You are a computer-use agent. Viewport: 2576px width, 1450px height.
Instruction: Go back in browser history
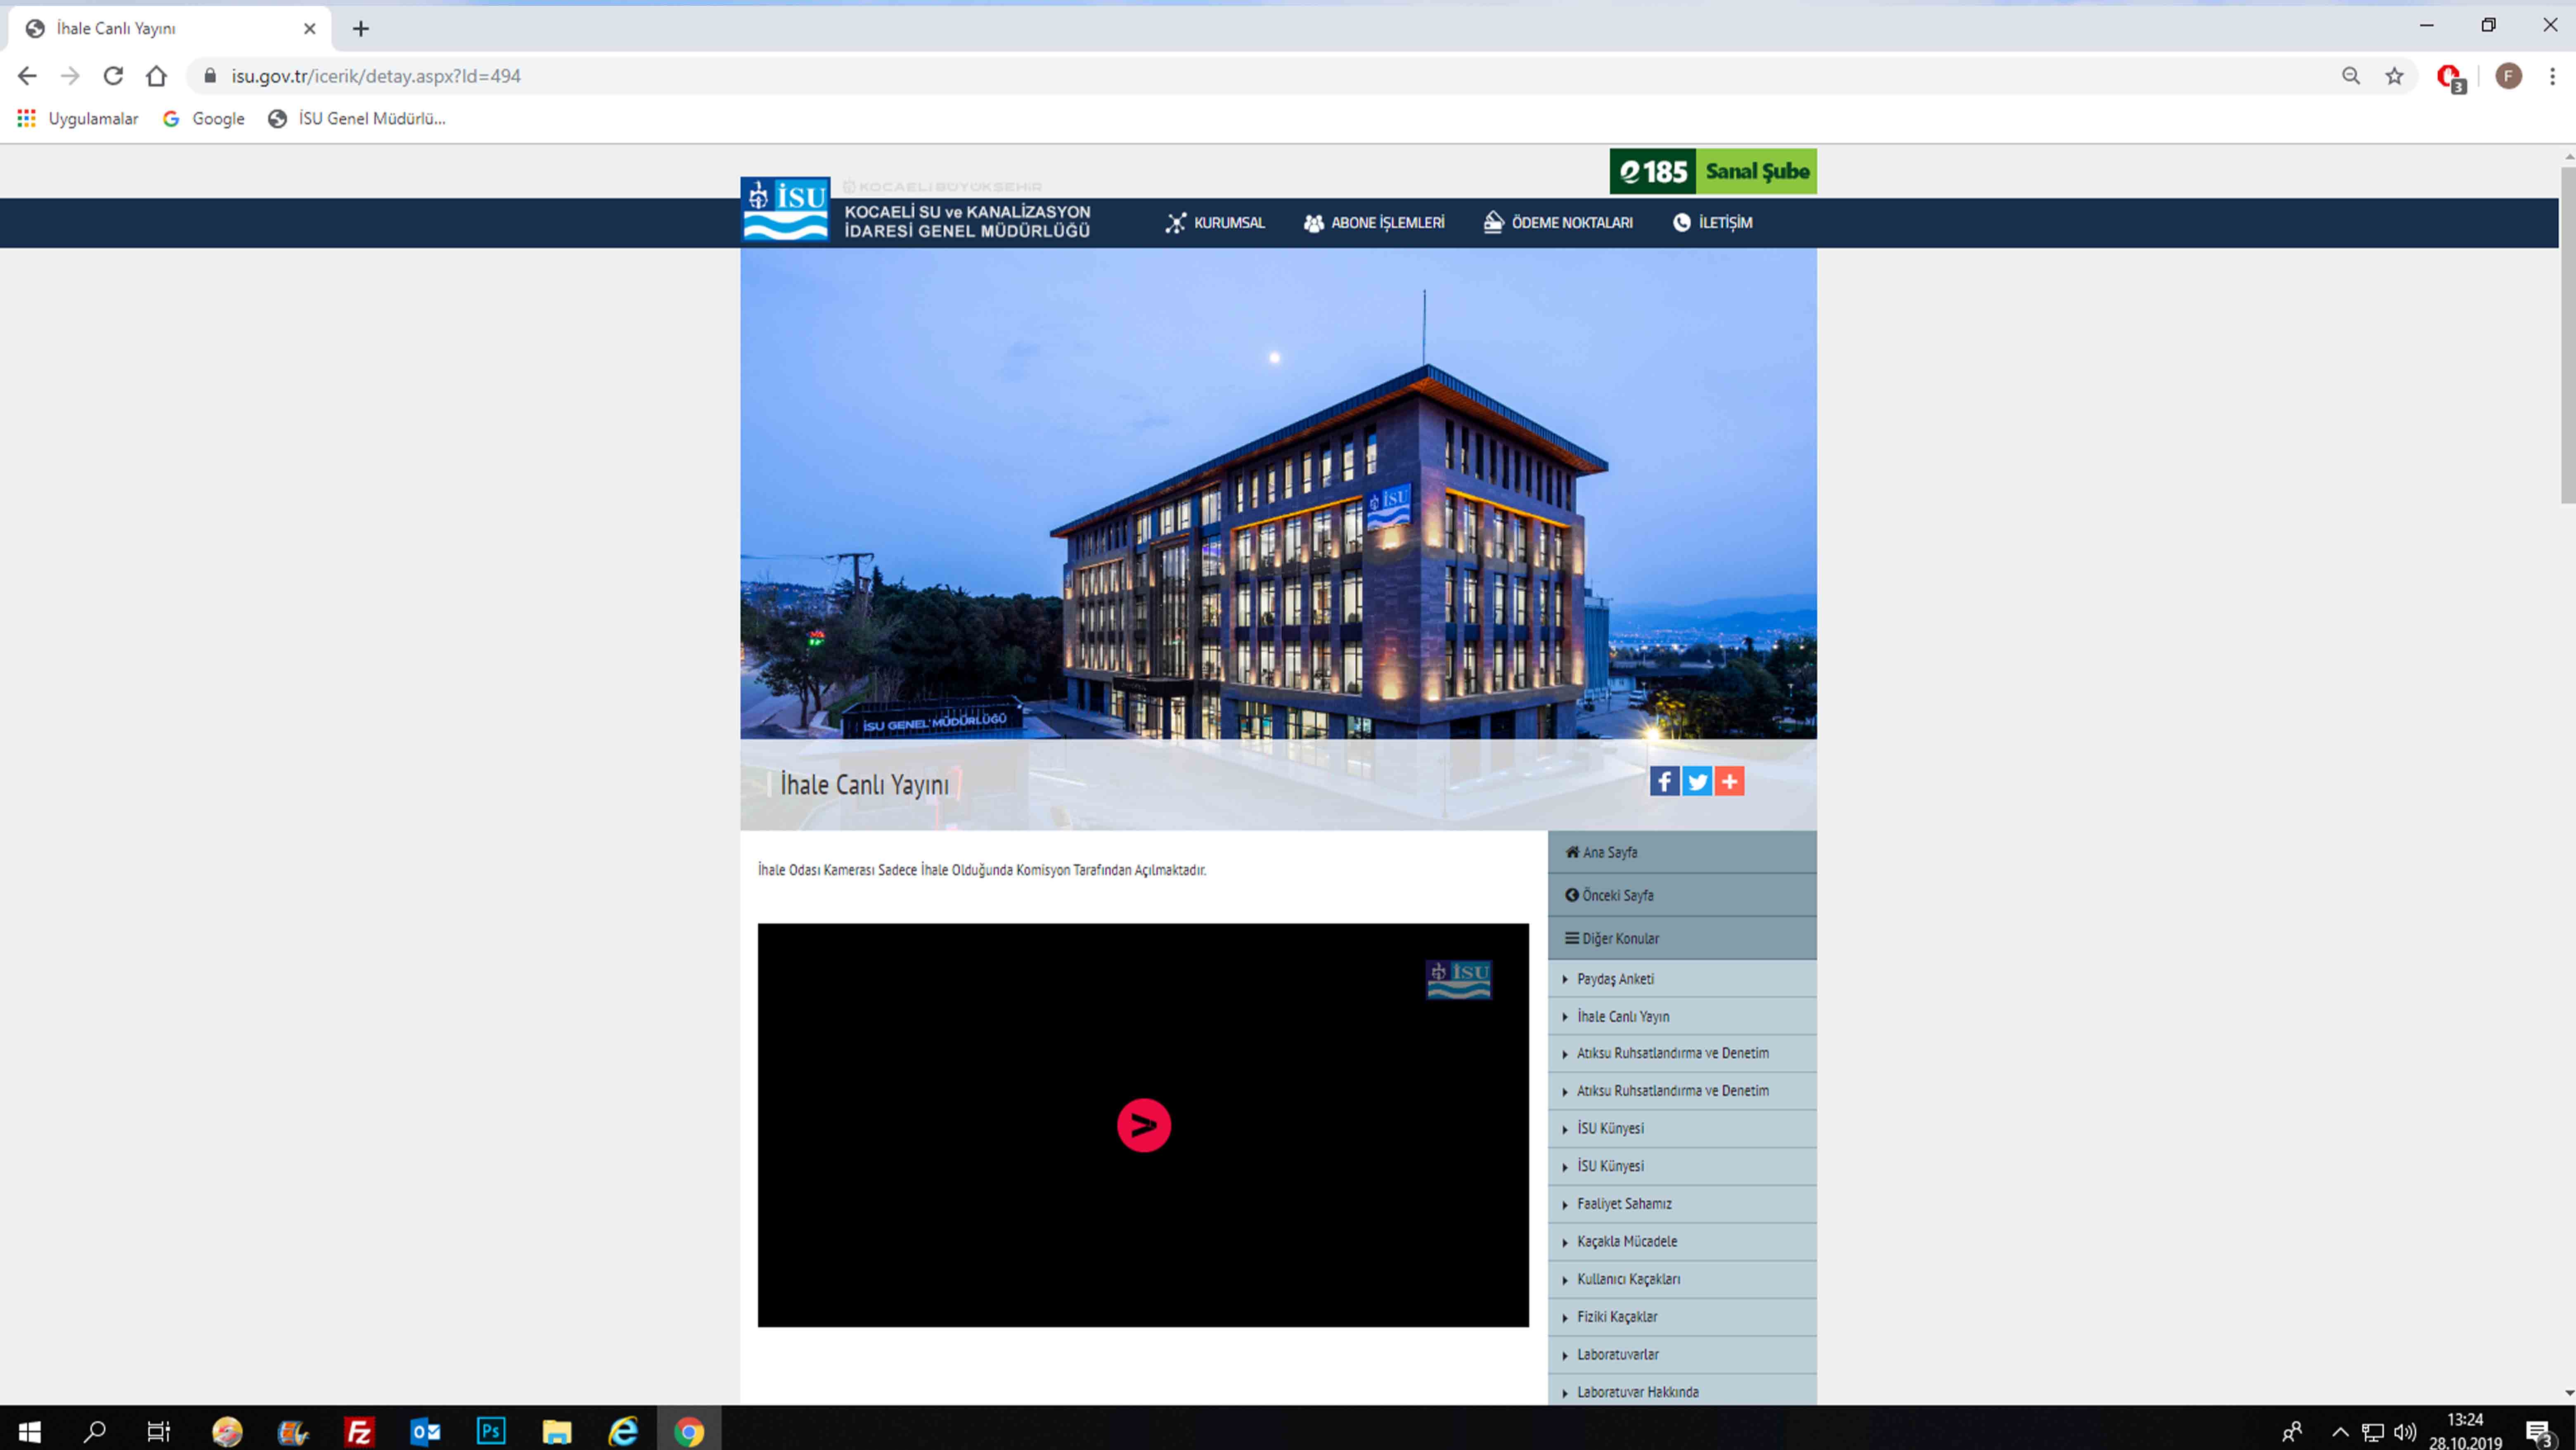(27, 76)
